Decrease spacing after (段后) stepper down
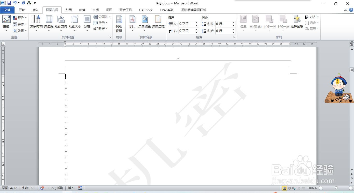 233,32
